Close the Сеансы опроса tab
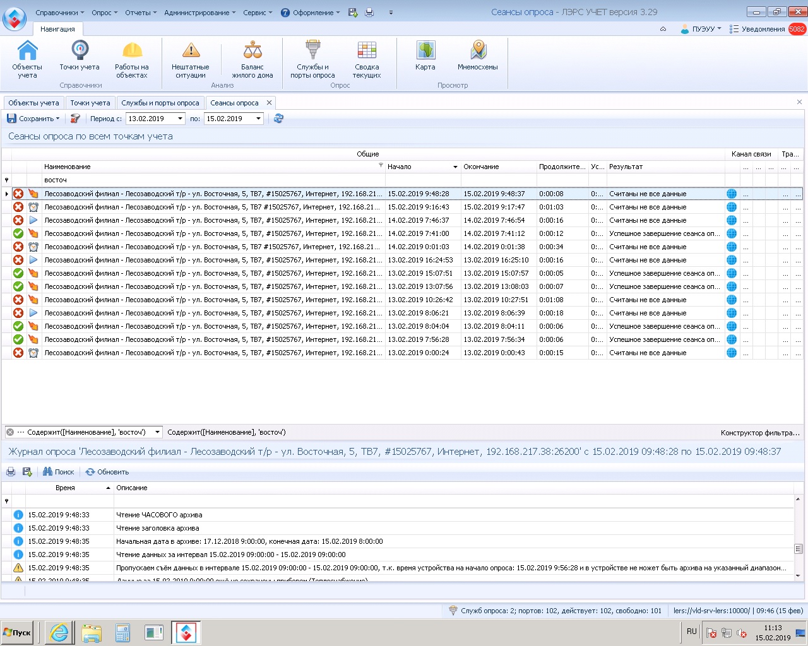The image size is (808, 646). [x=269, y=102]
